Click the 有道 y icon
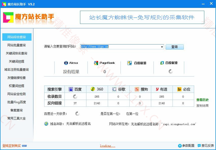 [157, 89]
